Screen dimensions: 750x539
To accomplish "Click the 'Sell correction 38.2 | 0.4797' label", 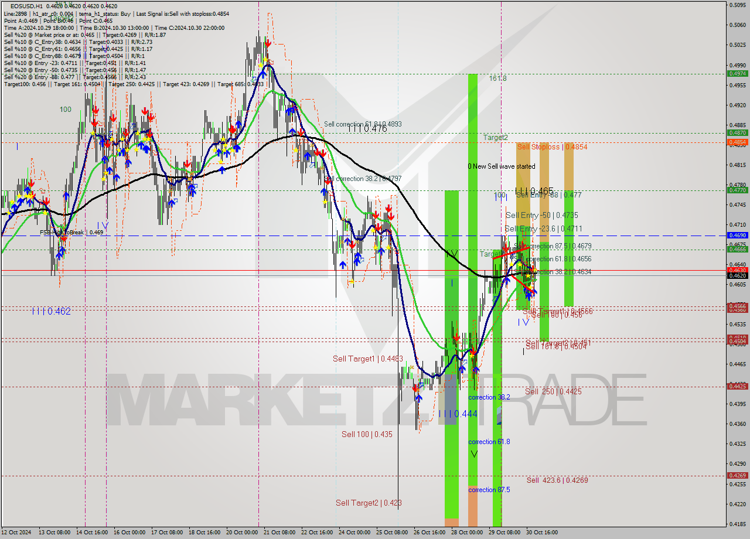I will [363, 178].
